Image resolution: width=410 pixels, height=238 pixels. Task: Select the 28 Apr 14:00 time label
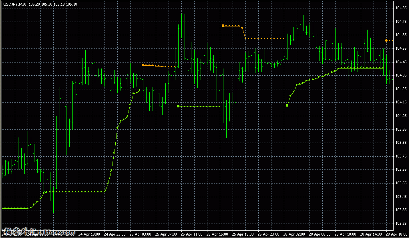pyautogui.click(x=371, y=234)
